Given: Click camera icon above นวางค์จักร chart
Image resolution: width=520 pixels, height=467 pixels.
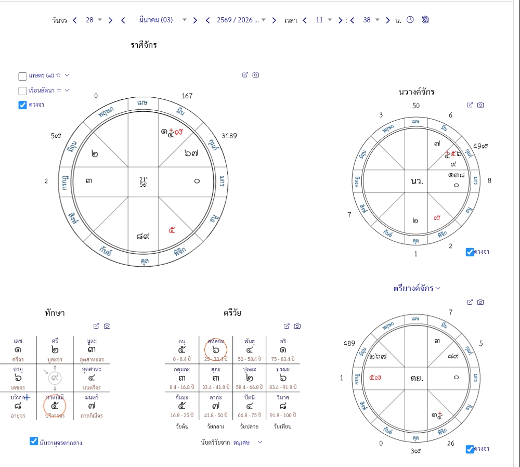Looking at the screenshot, I should click(480, 105).
